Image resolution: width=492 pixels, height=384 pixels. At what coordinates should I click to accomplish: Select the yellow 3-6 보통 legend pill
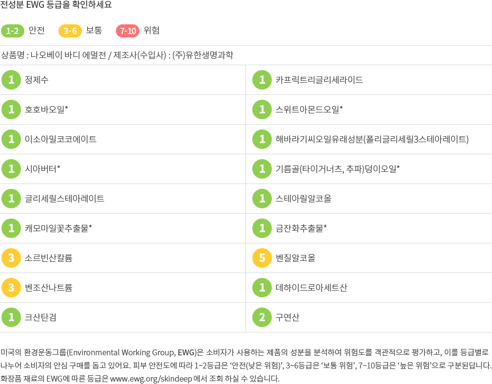click(x=70, y=31)
